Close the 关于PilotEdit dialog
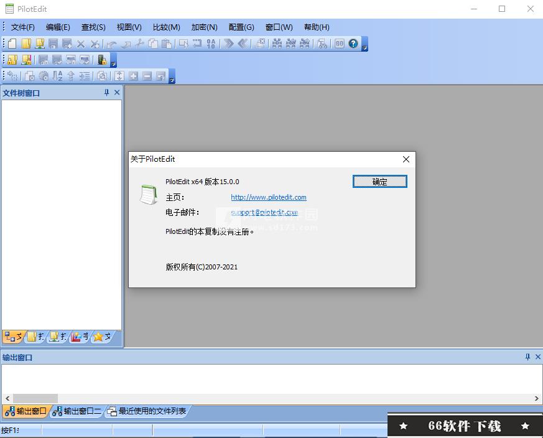 [406, 159]
